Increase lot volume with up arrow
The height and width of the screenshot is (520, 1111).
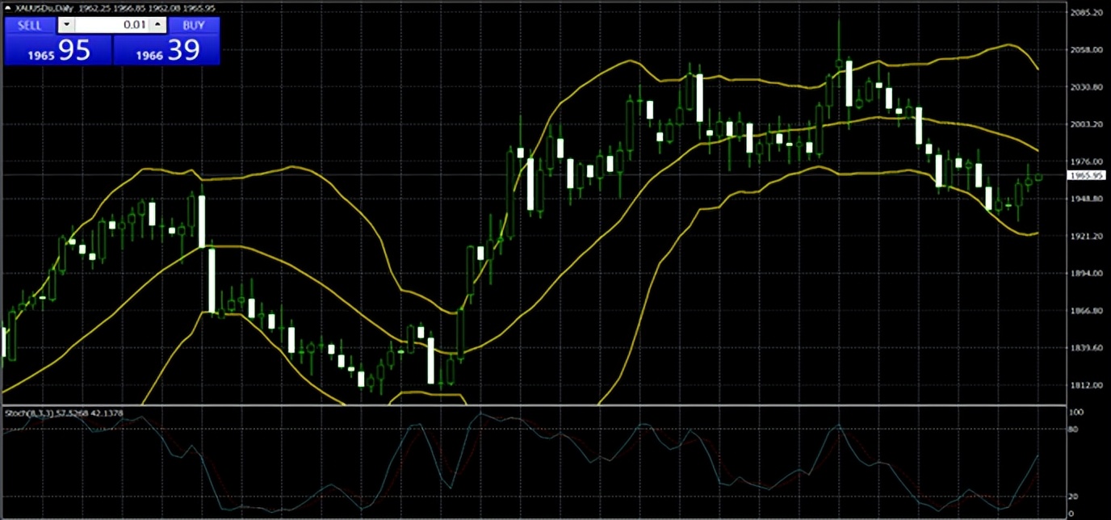click(158, 25)
